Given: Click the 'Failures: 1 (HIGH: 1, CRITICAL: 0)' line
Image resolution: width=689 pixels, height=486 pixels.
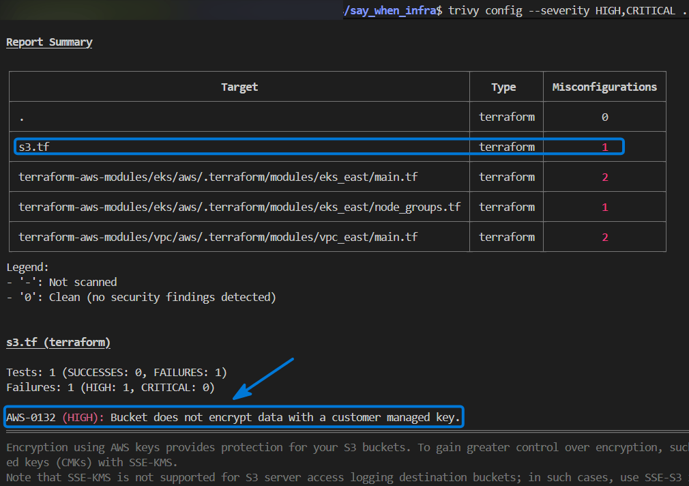Looking at the screenshot, I should point(111,388).
